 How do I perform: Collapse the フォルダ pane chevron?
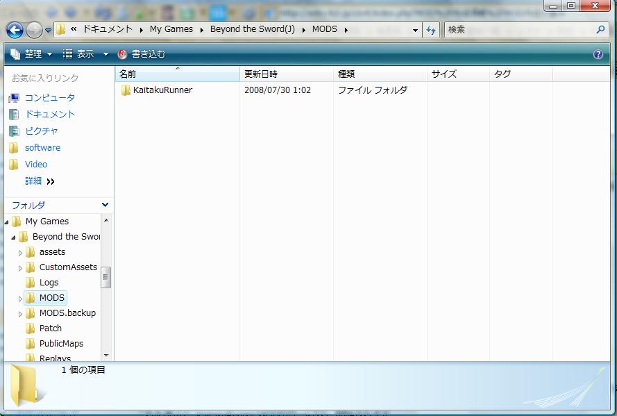click(105, 205)
